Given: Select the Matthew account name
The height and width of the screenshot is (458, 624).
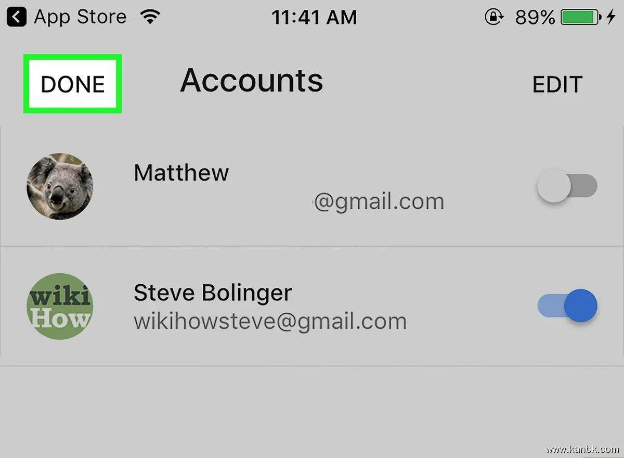Looking at the screenshot, I should pos(181,172).
